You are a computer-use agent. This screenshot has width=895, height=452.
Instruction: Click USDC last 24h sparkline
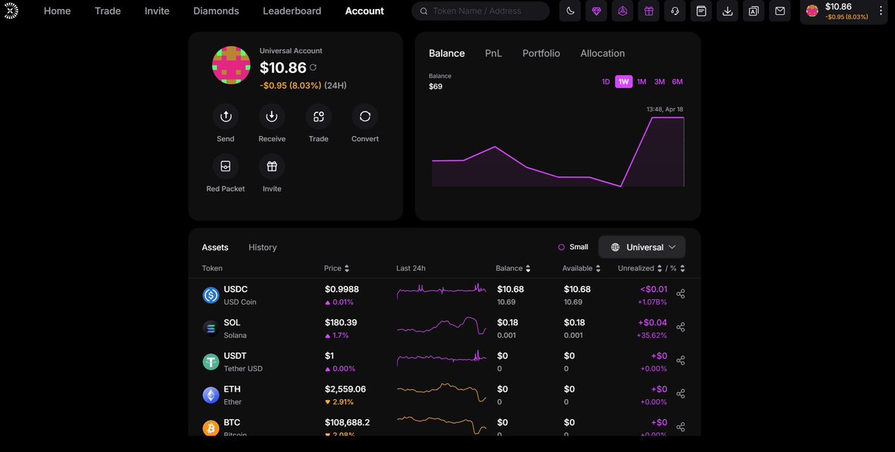click(442, 292)
